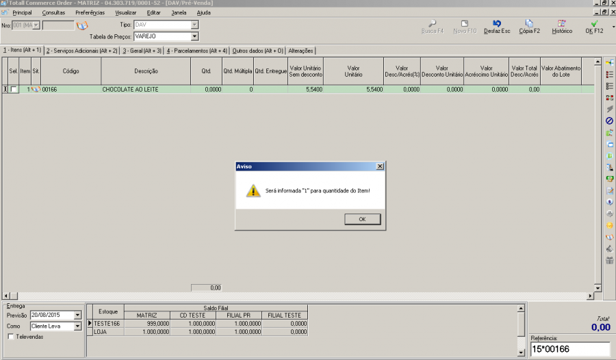Switch to the 3 - Geral tab
Screen dimensions: 616x360
[x=142, y=51]
